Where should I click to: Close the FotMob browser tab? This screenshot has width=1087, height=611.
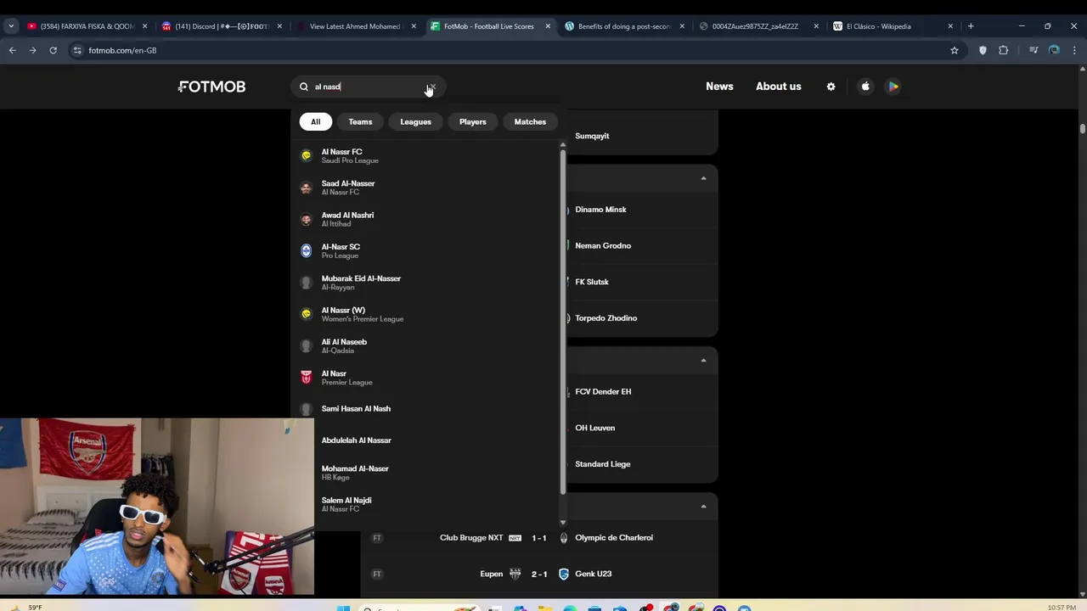click(548, 26)
